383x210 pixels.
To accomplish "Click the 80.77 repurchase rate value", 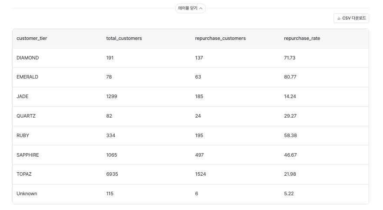I will pos(290,77).
